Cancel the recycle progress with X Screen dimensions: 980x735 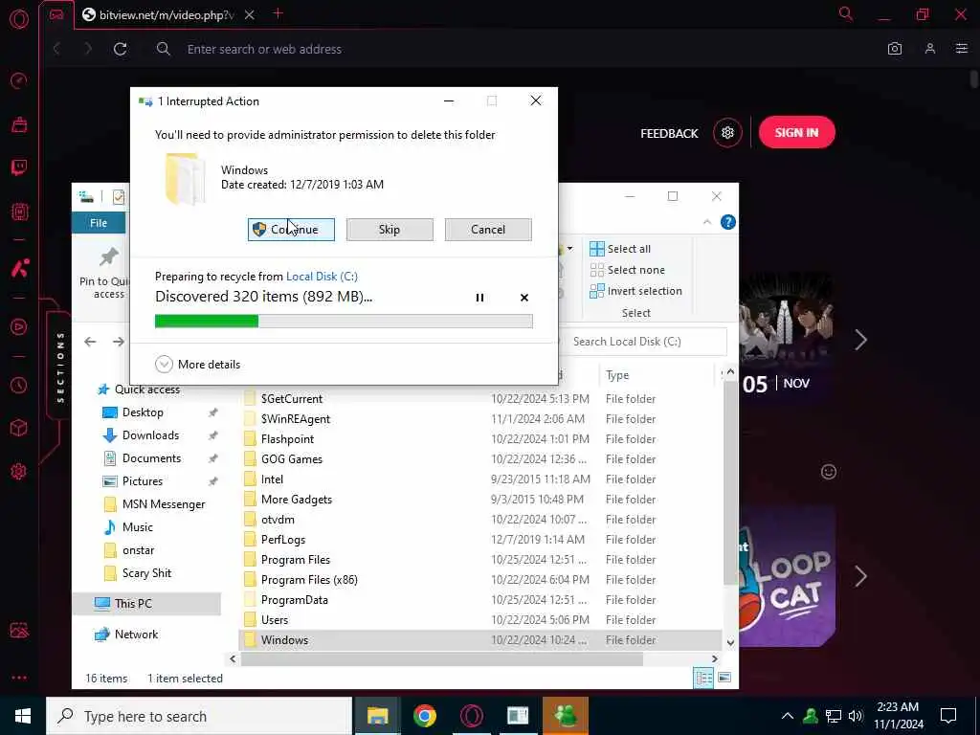pos(524,298)
